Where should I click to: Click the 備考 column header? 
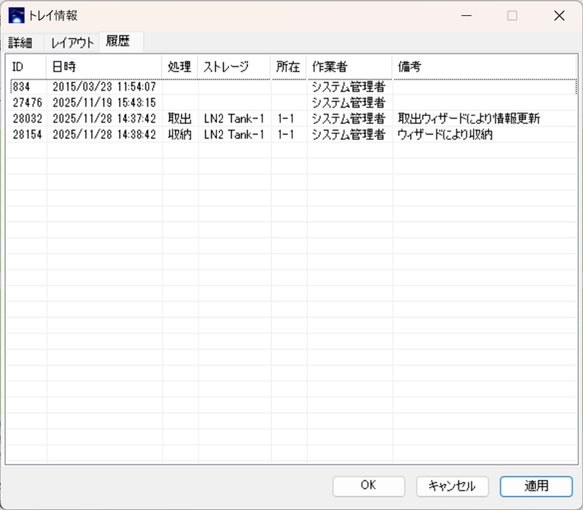coord(484,67)
